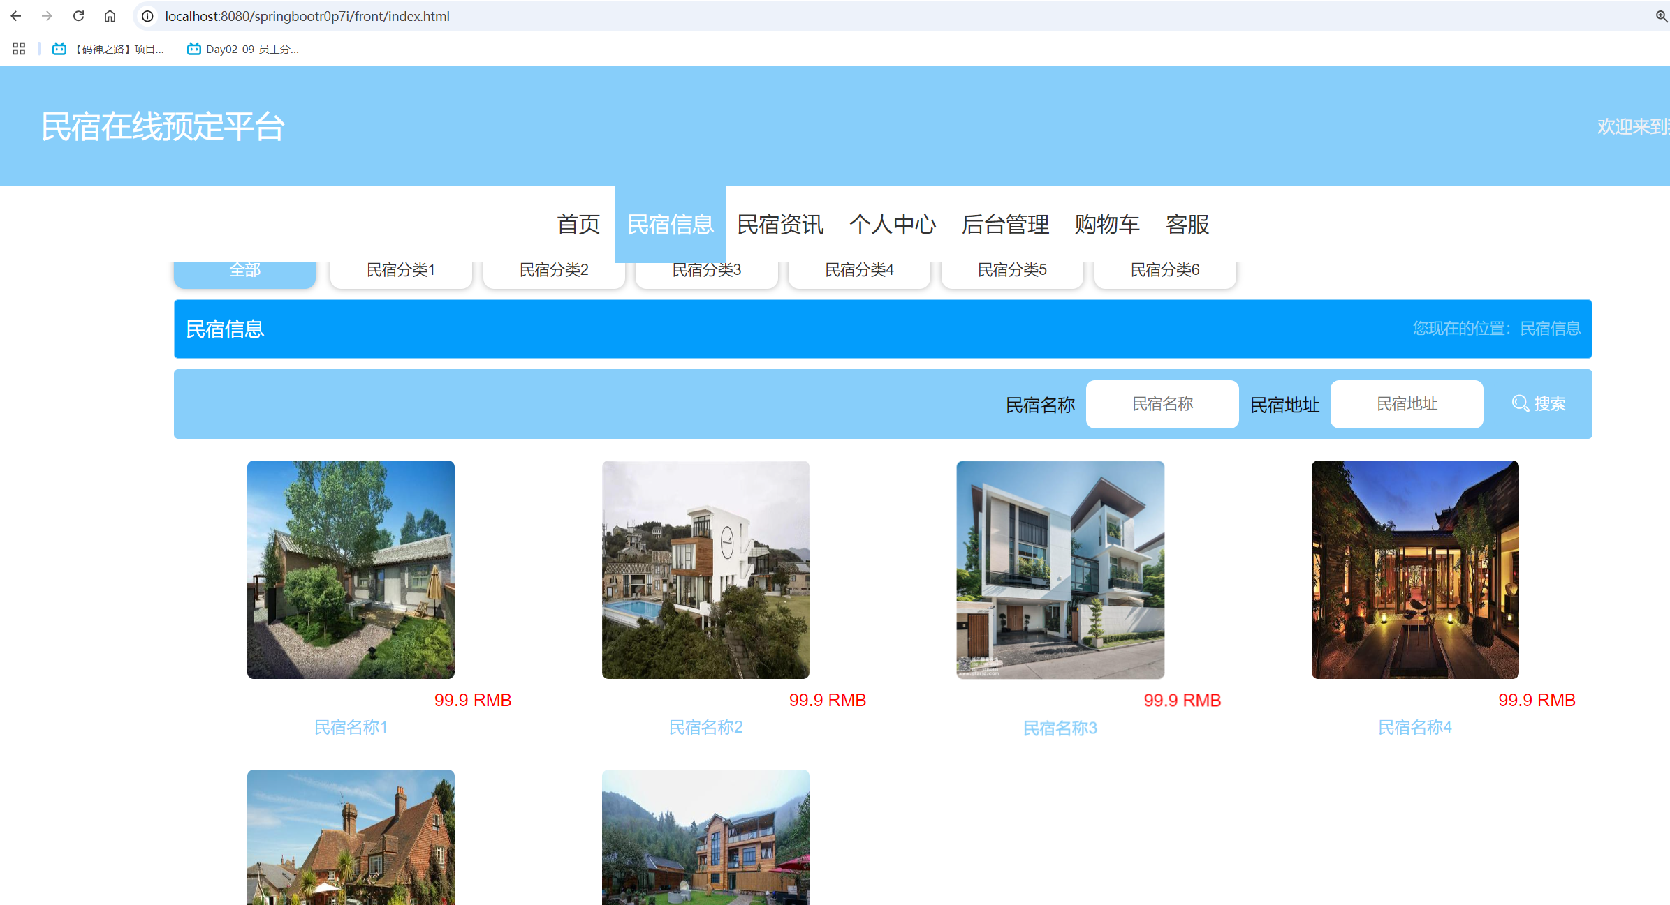Open listing link 民宿名称4
Viewport: 1670px width, 905px height.
(1414, 727)
